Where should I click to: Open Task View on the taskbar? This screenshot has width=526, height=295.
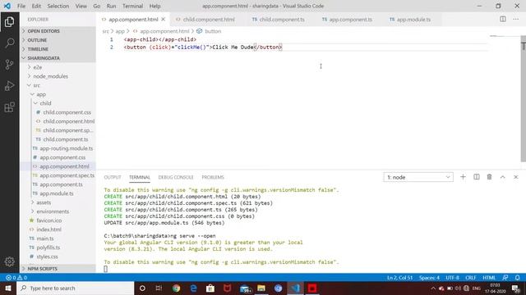(x=159, y=288)
